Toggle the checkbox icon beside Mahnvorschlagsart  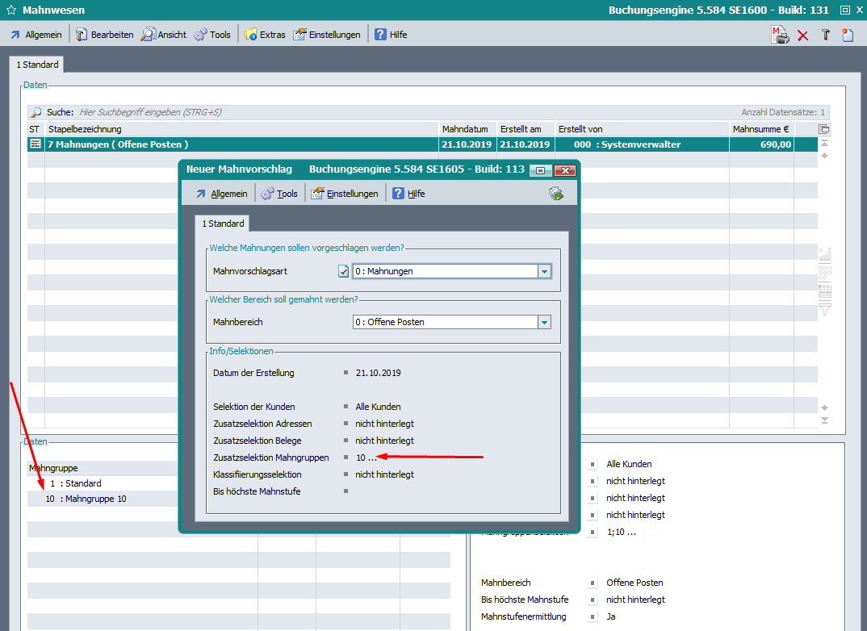pyautogui.click(x=343, y=272)
